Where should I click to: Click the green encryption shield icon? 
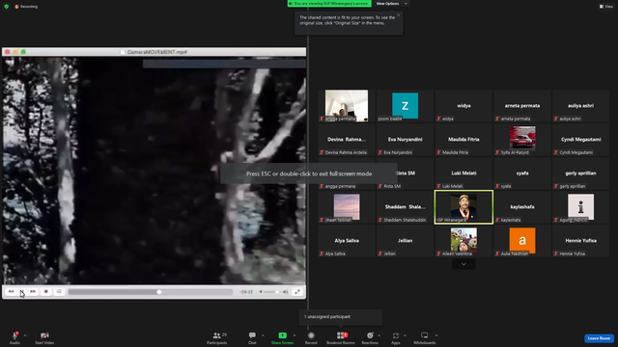pos(7,7)
